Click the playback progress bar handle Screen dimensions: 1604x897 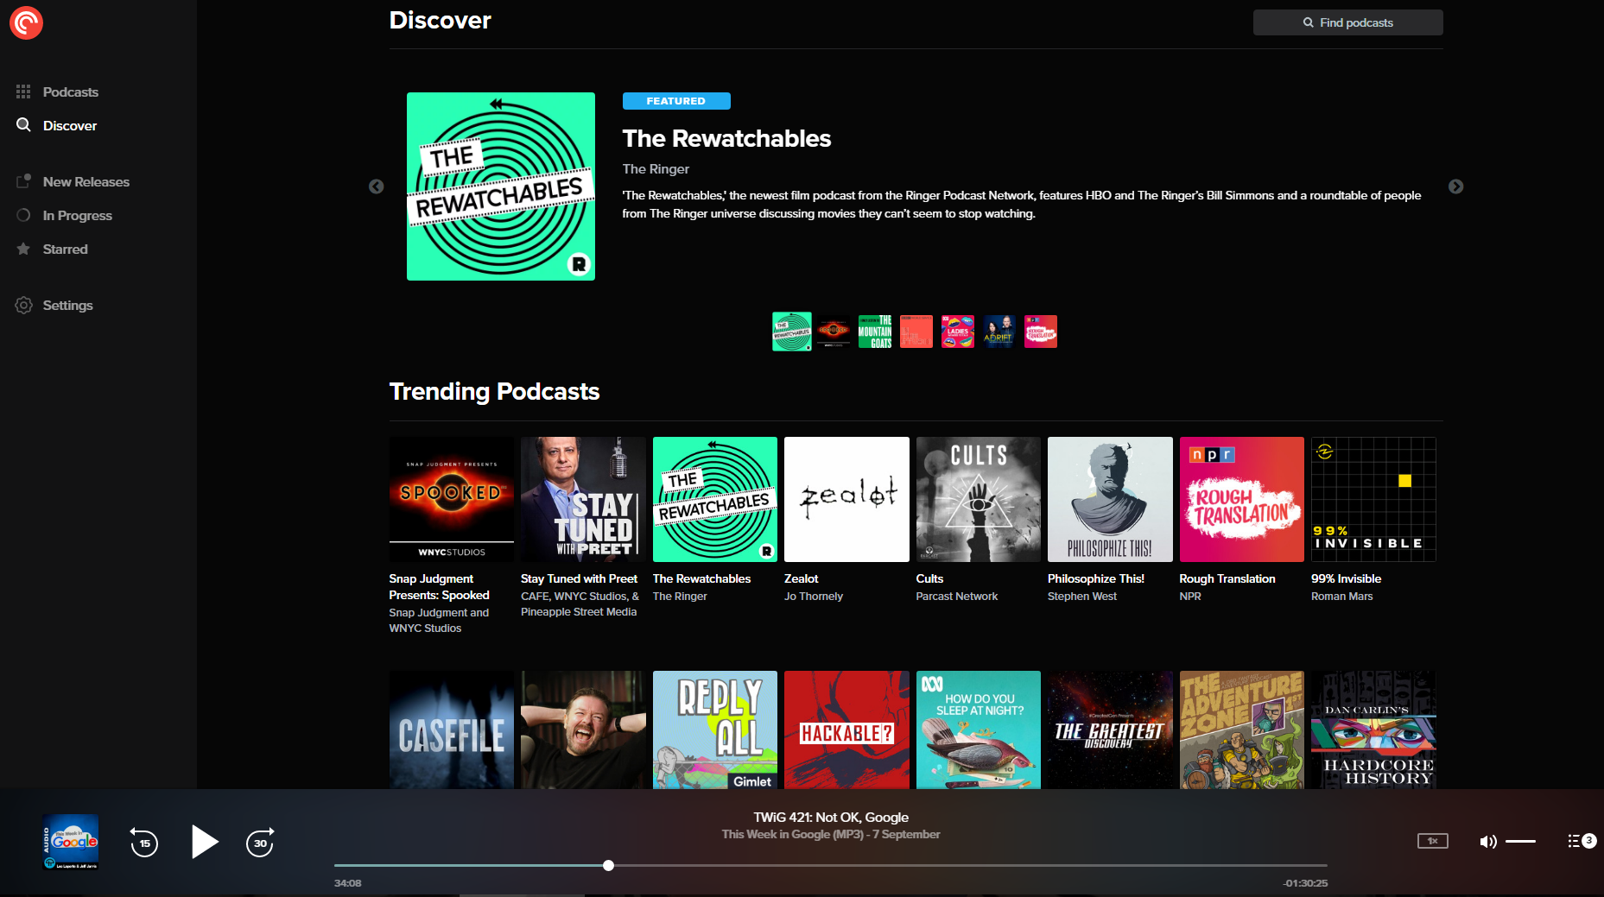[609, 865]
